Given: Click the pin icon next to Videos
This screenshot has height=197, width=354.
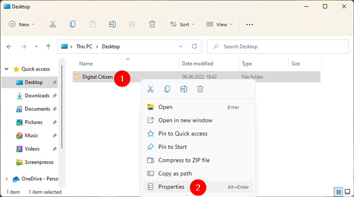Looking at the screenshot, I should [x=55, y=149].
